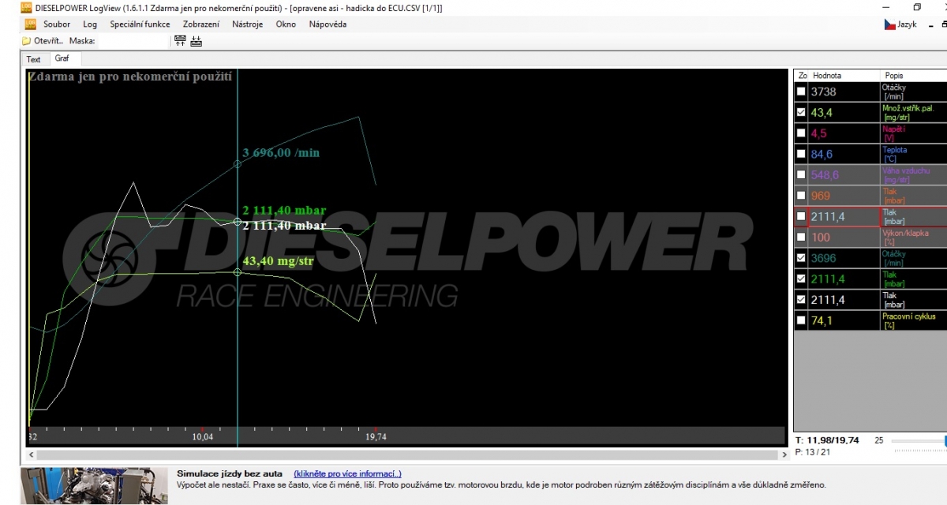Enable the Teplota 84,6 row checkbox
947x505 pixels.
[801, 154]
